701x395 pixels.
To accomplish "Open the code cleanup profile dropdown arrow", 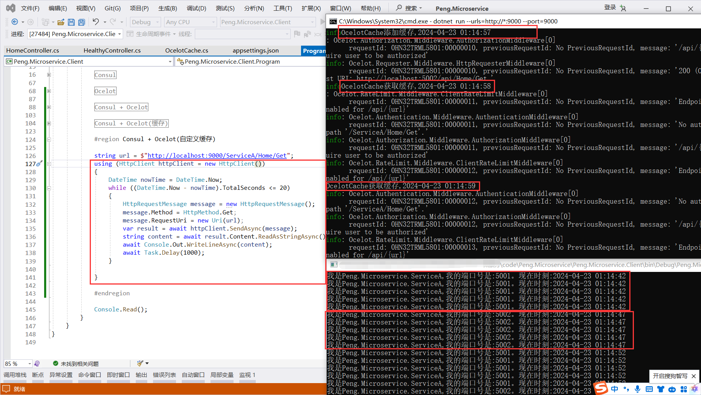I will pos(147,363).
